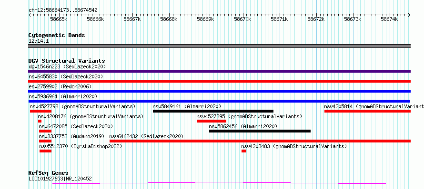The width and height of the screenshot is (424, 189).
Task: Click the black nsv5862456 variant bar
Action: [x=260, y=131]
